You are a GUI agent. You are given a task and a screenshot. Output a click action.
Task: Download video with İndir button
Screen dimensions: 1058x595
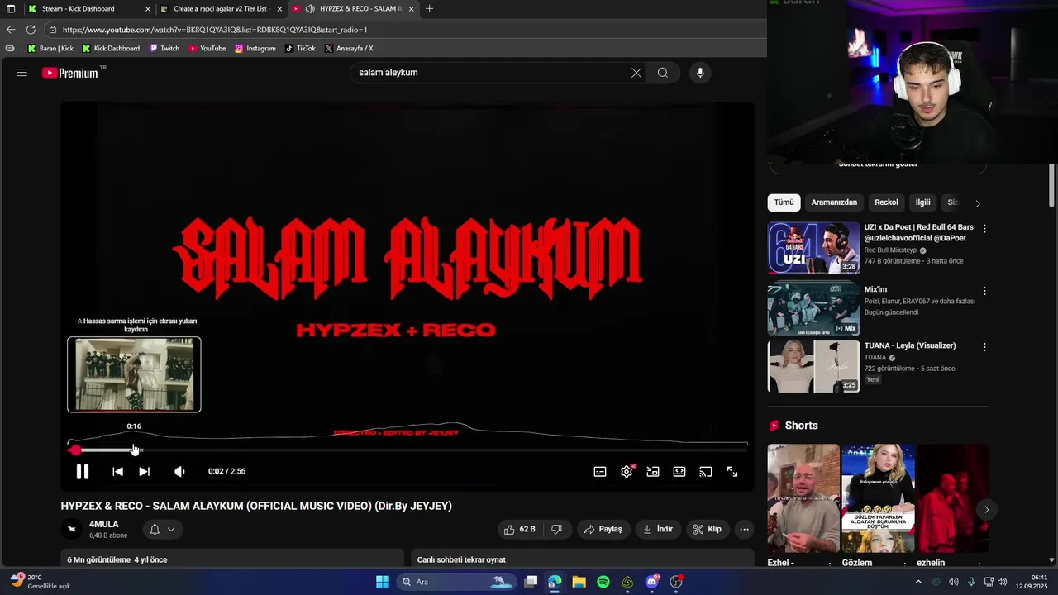(658, 530)
